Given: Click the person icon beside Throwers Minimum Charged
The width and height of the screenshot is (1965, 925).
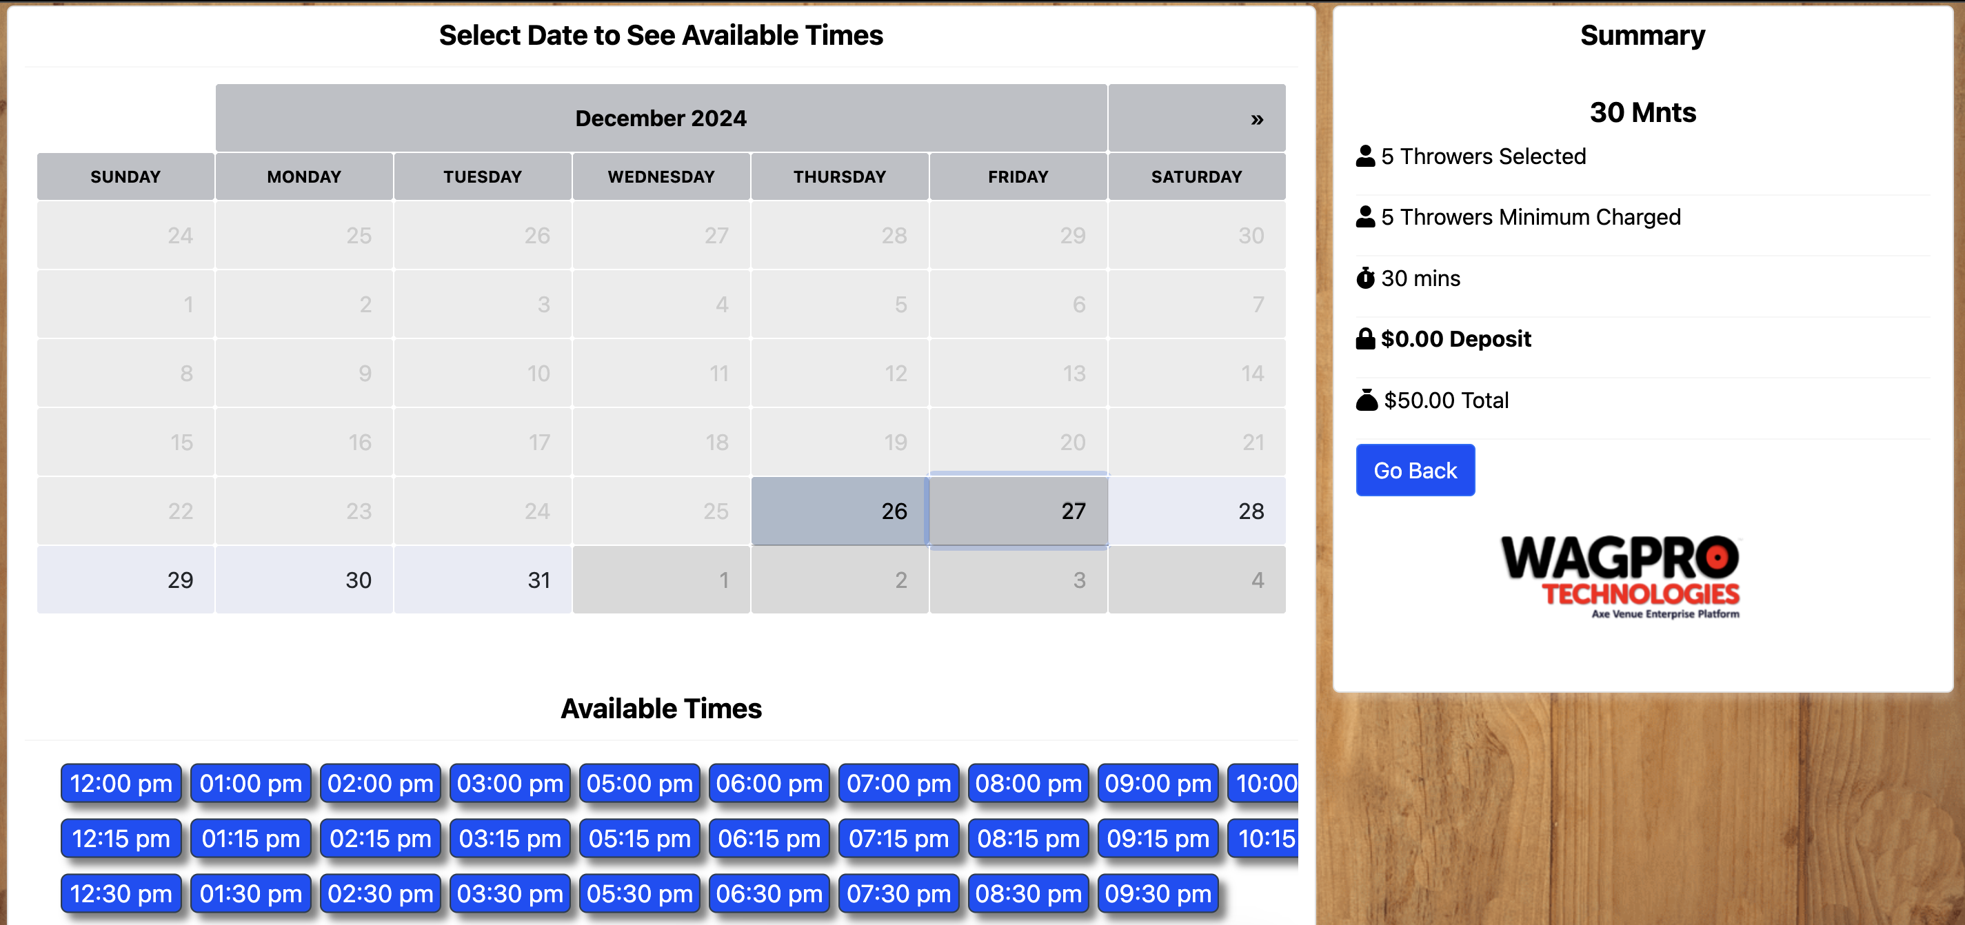Looking at the screenshot, I should coord(1364,216).
